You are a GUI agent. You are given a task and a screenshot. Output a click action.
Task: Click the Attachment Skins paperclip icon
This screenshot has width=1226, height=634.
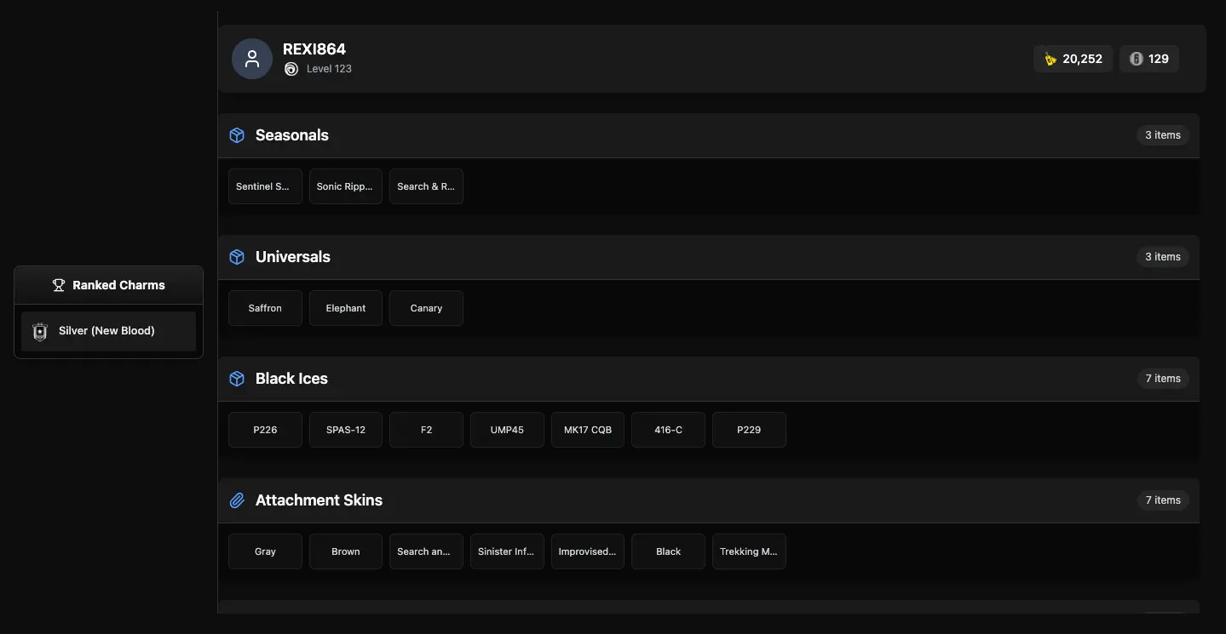tap(237, 500)
